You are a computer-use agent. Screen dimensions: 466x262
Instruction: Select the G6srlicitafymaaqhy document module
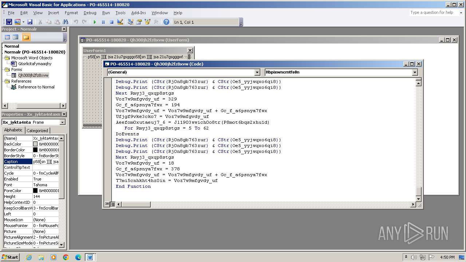[x=35, y=64]
